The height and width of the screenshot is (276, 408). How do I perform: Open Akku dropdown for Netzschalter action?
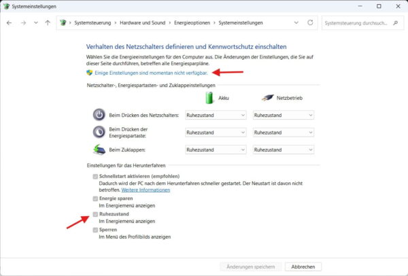(216, 116)
